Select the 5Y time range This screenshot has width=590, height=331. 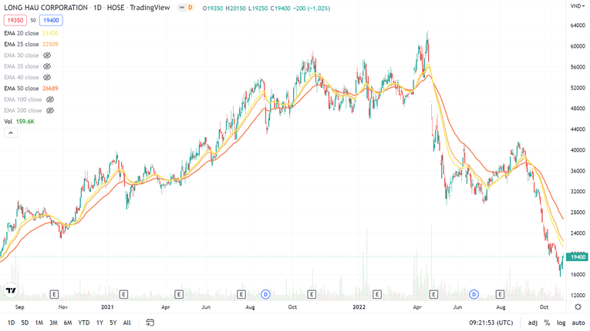pos(113,323)
